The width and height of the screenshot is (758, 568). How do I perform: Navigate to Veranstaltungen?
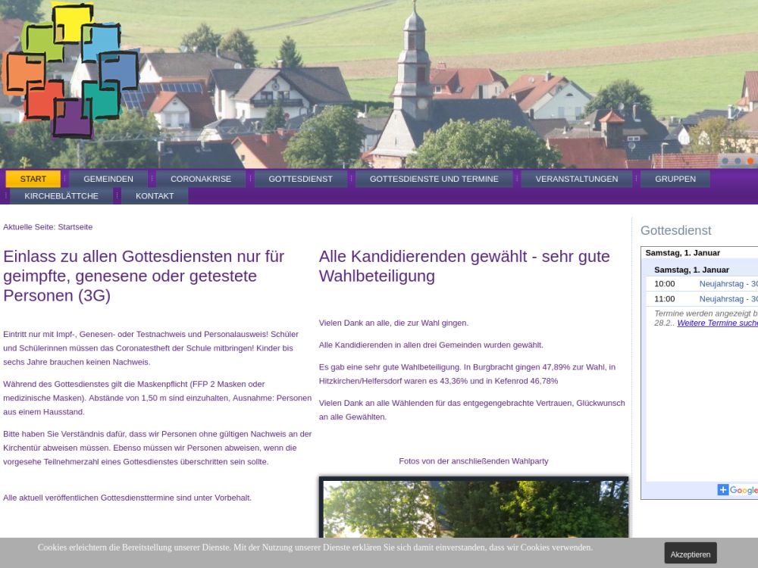[576, 179]
